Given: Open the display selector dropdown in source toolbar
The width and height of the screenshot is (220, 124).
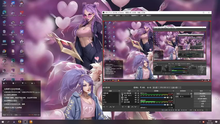Looking at the screenshot, I should (x=167, y=87).
